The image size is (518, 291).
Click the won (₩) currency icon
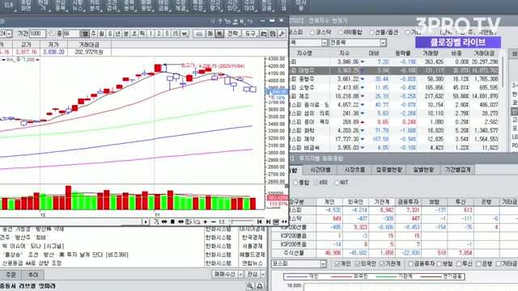[185, 34]
